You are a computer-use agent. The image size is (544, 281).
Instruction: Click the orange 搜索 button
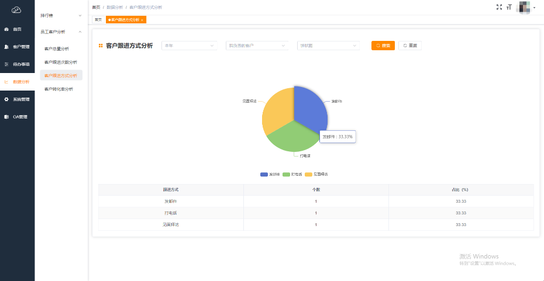[x=383, y=46]
